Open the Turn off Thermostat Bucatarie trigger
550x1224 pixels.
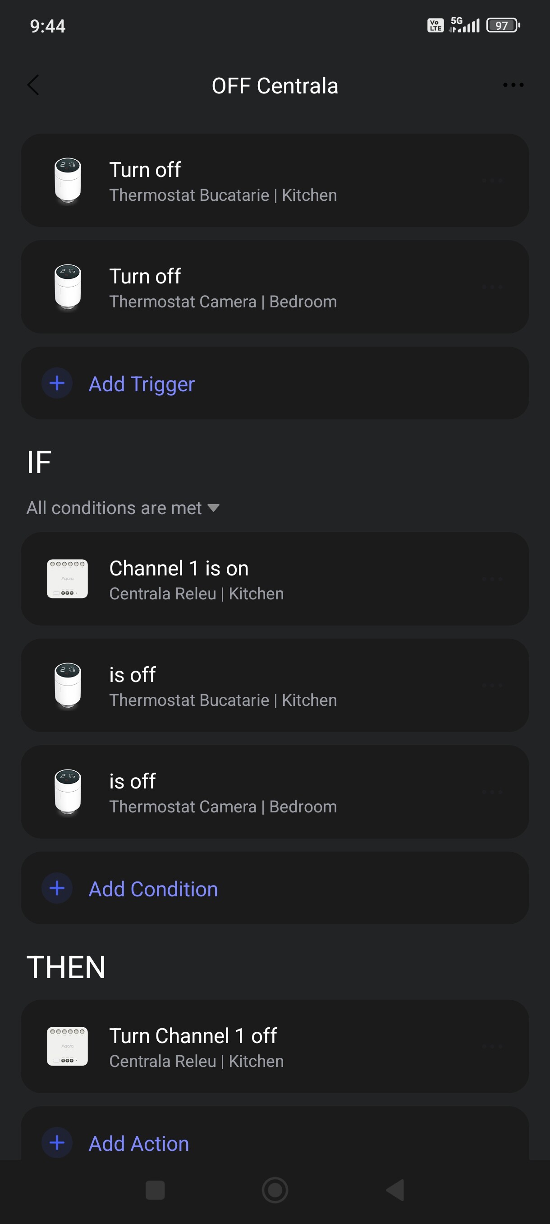(274, 181)
